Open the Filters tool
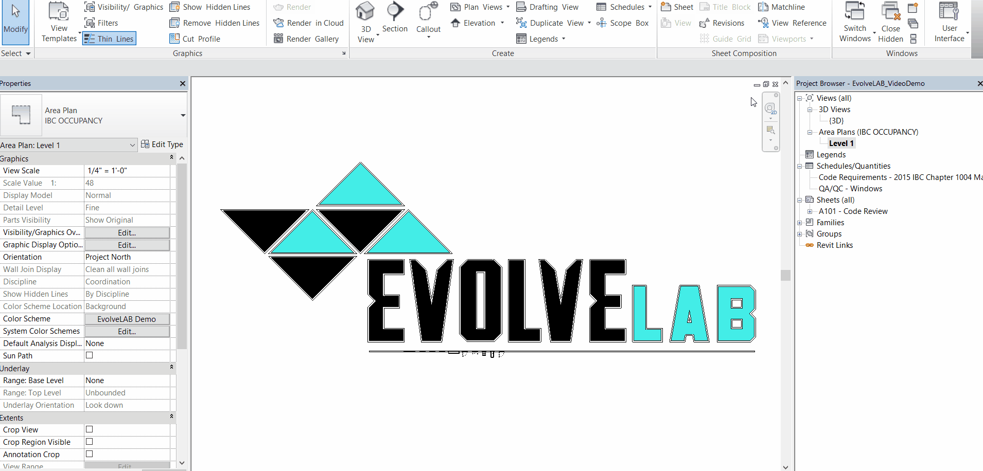 (101, 23)
